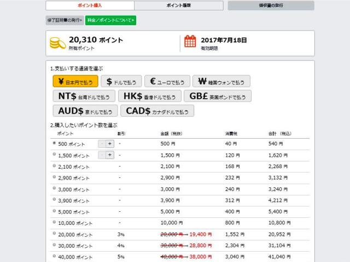Select the AUD$ 豪ドルで払う button
Screen dimensions: 350x262
85,111
